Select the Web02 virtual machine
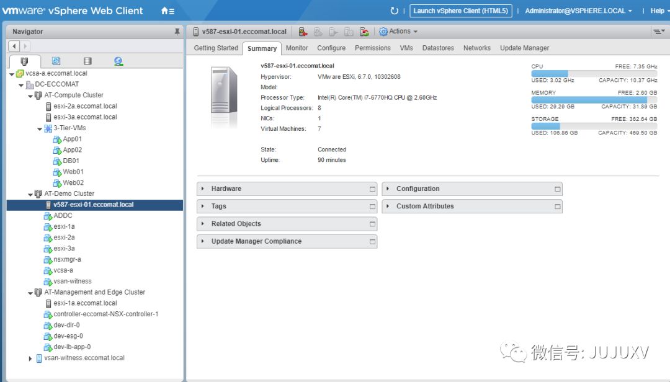Image resolution: width=670 pixels, height=382 pixels. [x=73, y=182]
